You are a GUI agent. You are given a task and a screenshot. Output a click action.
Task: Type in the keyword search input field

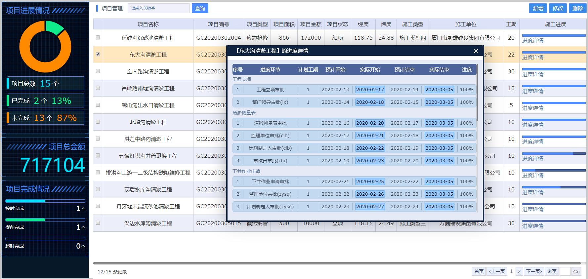[x=158, y=8]
